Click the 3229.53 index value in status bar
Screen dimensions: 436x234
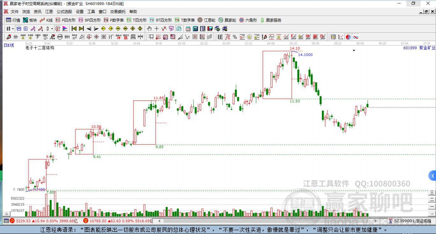[x=23, y=221]
